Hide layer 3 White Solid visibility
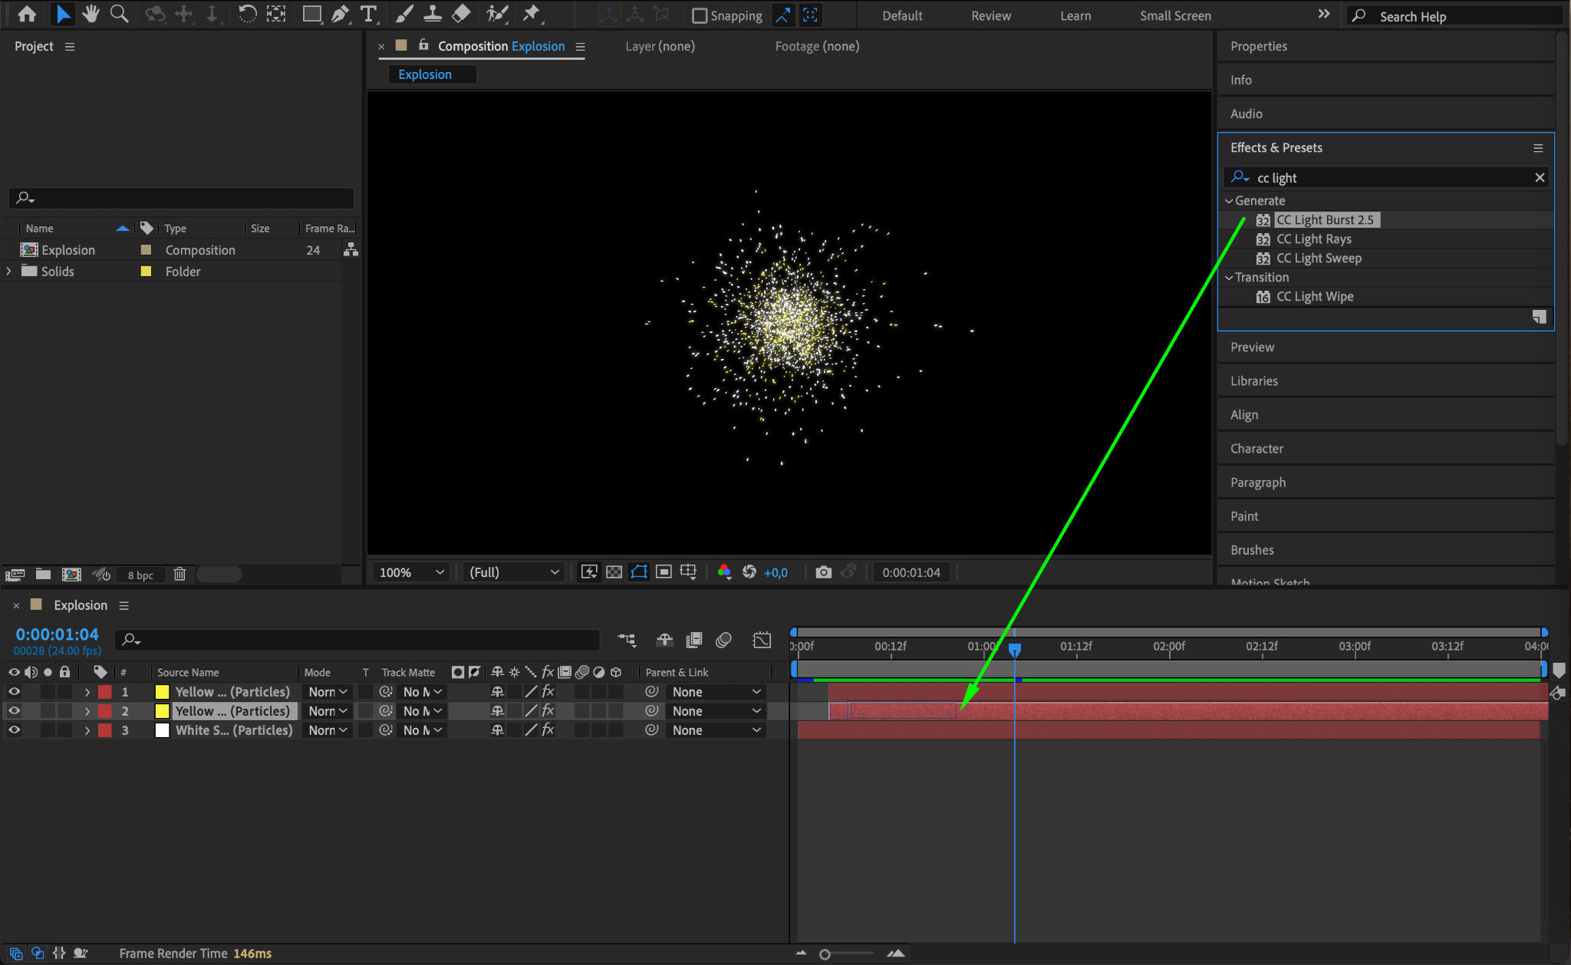The image size is (1571, 965). 14,730
